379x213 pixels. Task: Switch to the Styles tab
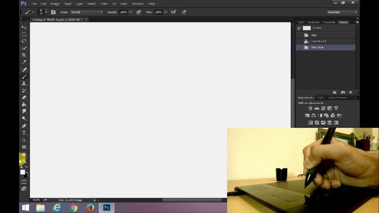[321, 98]
